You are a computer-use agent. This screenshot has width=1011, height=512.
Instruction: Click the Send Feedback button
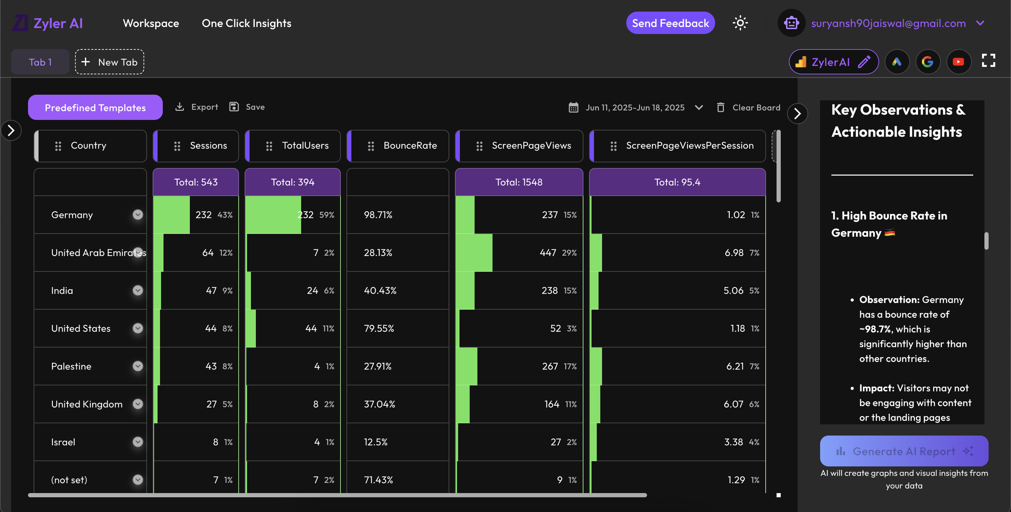(670, 23)
